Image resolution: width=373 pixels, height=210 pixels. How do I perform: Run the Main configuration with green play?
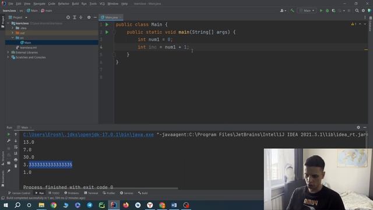click(321, 10)
